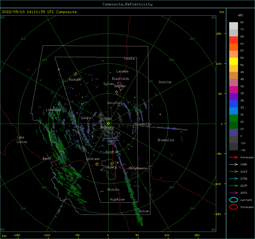Image resolution: width=255 pixels, height=239 pixels.
Task: Click the white plus marker east of ThreeHills
Action: point(160,114)
